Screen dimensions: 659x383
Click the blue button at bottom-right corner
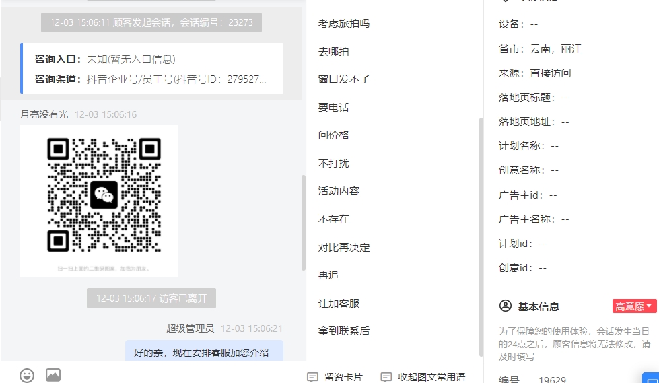coord(651,378)
